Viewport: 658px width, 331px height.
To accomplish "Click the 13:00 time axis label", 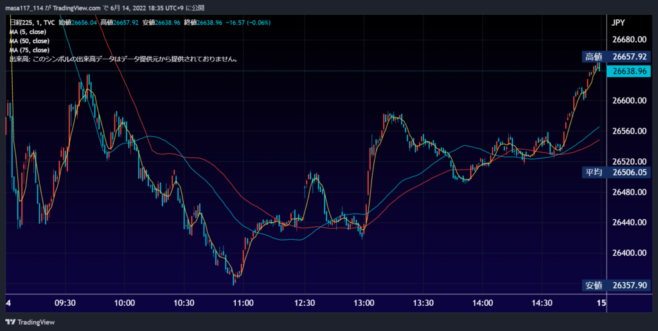I will tap(364, 303).
